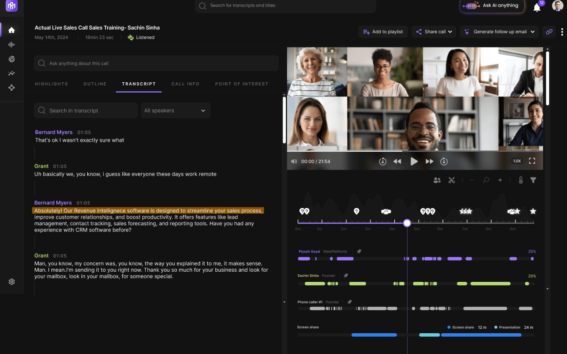Pin the Piyush Goyal speaker track

click(x=359, y=251)
